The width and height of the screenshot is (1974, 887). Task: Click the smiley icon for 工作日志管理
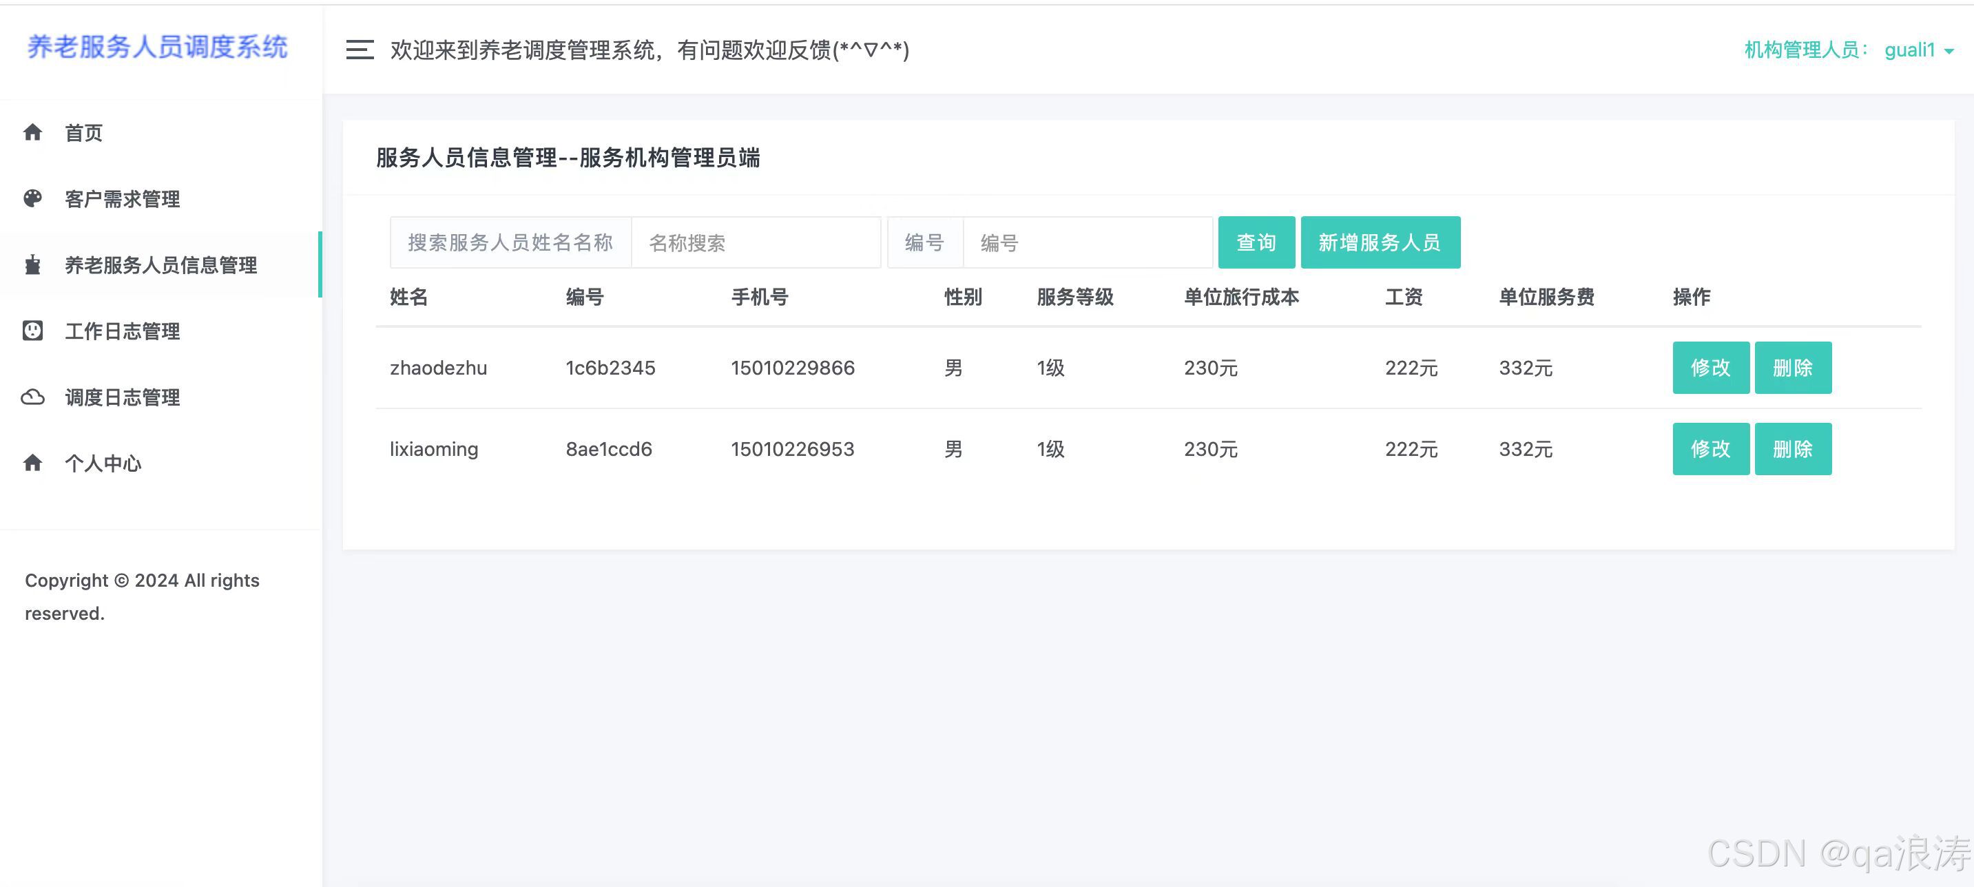pos(32,331)
